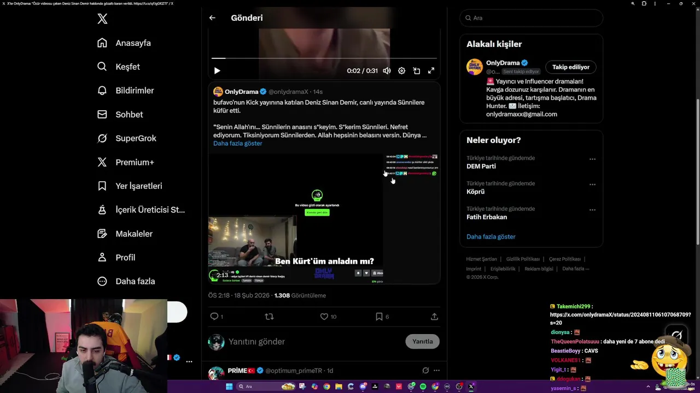The width and height of the screenshot is (700, 393).
Task: Show more trends with Daha fazla göster
Action: pos(491,237)
